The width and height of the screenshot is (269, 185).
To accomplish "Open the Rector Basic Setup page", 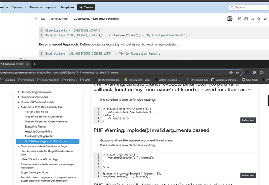I will (x=37, y=112).
